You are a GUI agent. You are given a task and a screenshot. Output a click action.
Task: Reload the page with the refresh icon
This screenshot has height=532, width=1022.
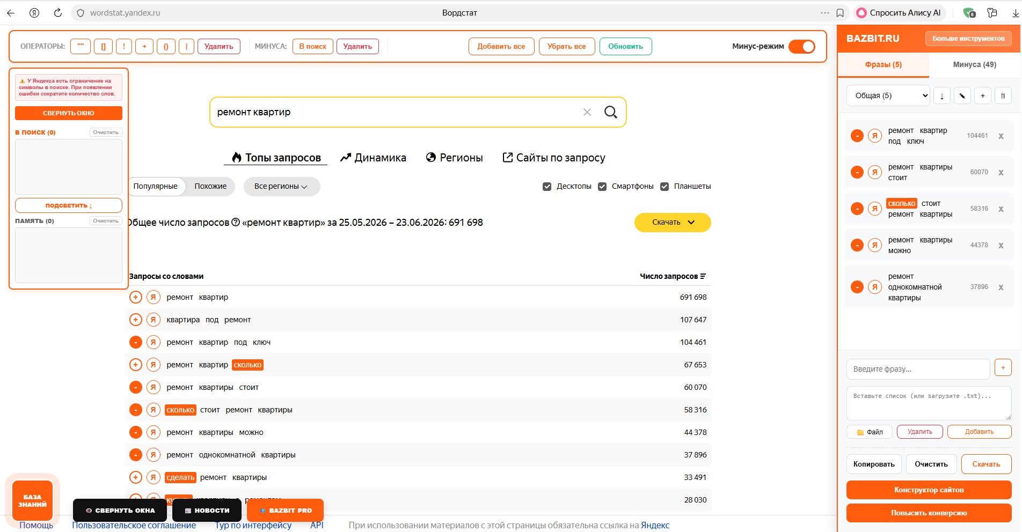58,13
